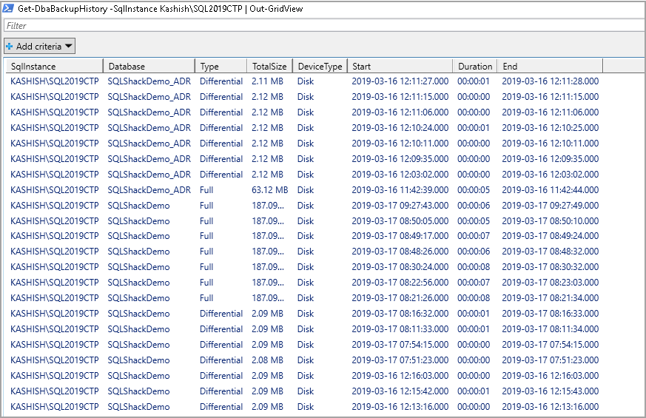Click start time 2019-03-17 08:49:17.000
Screen dimensions: 646x418
click(400, 236)
